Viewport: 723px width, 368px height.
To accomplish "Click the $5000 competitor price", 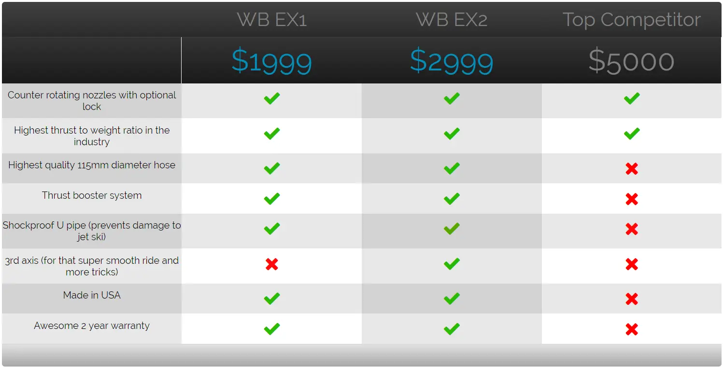I will [632, 61].
